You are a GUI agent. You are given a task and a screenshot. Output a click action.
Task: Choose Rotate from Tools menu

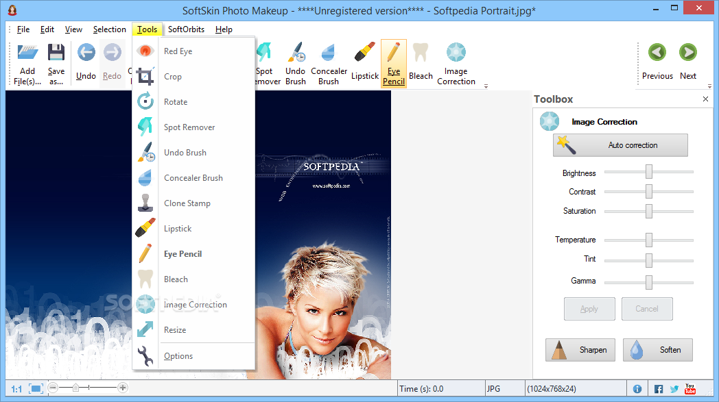193,101
